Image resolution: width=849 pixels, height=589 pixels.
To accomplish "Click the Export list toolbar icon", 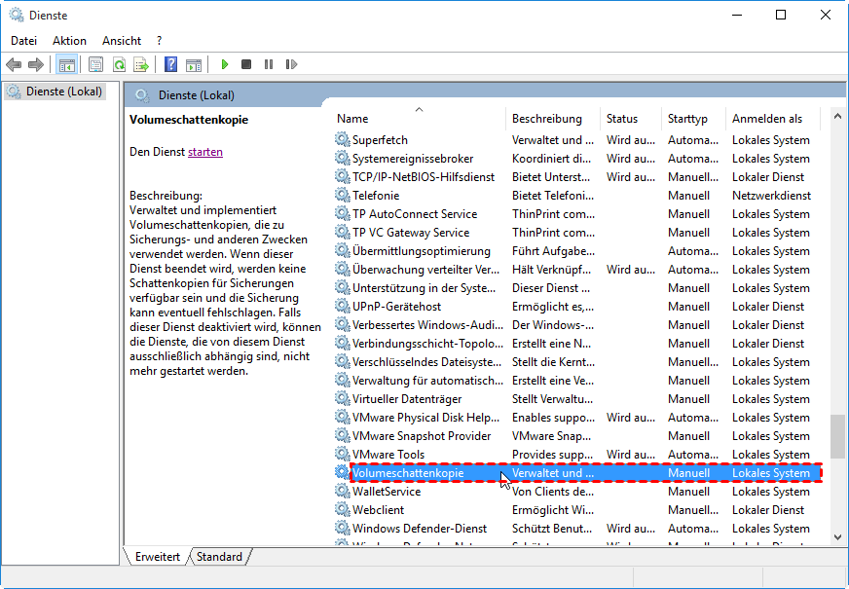I will coord(141,65).
